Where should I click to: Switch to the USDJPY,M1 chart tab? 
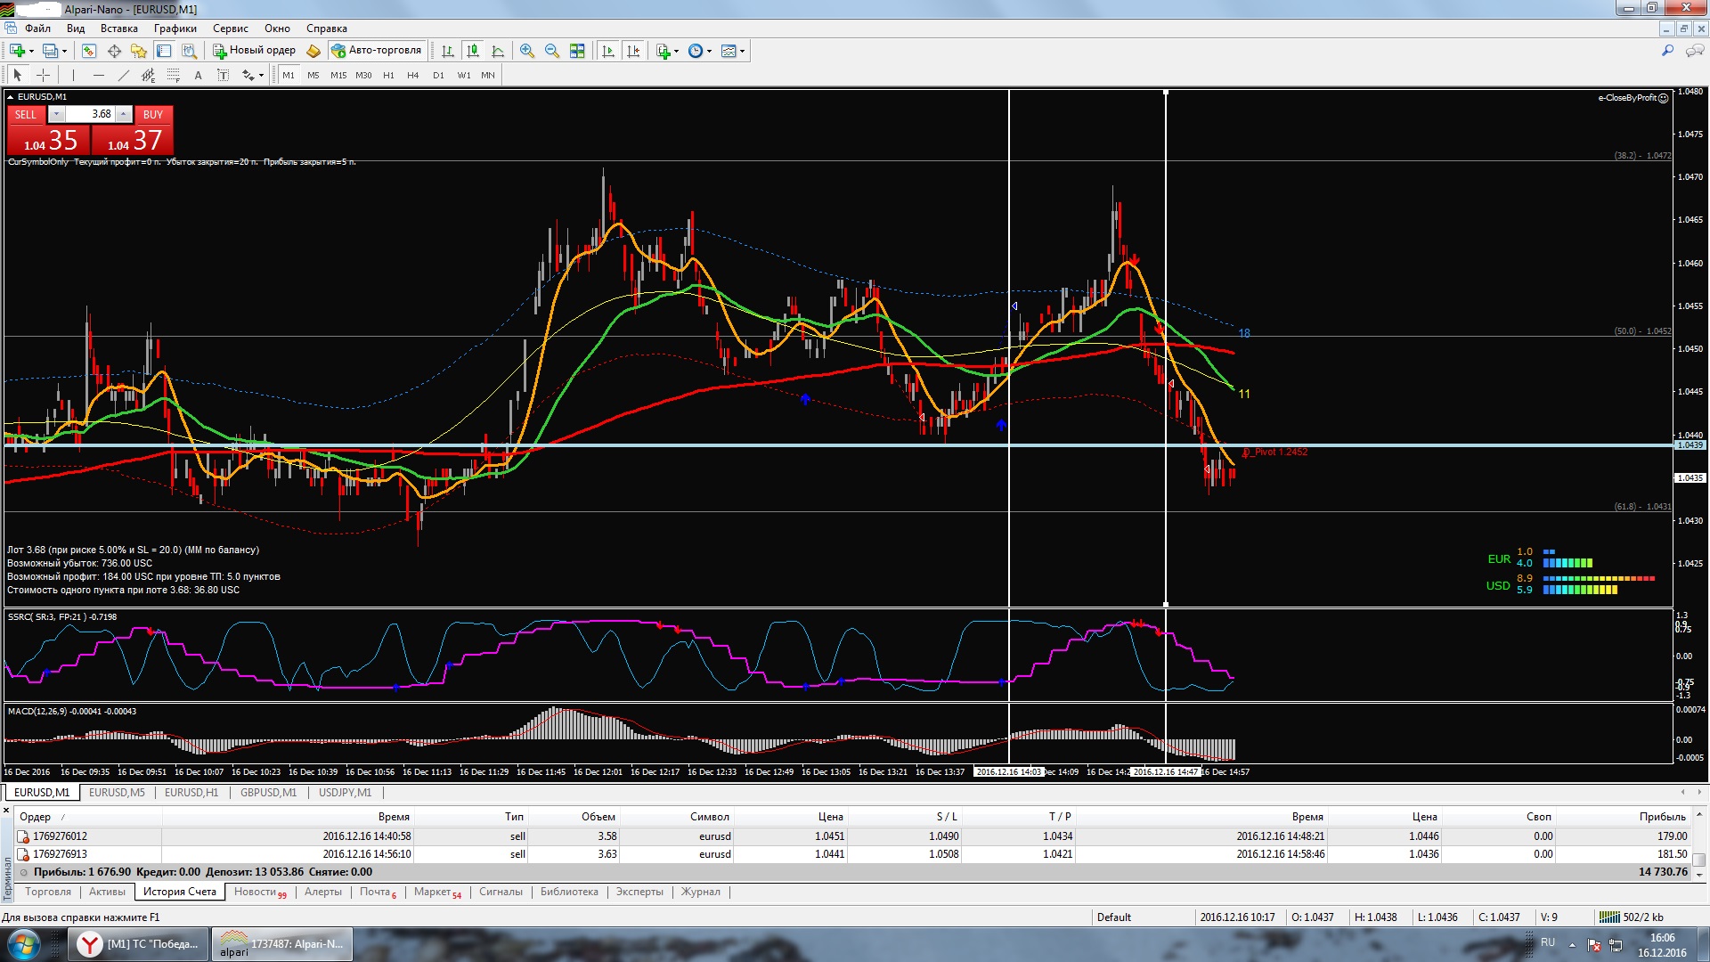(x=345, y=792)
